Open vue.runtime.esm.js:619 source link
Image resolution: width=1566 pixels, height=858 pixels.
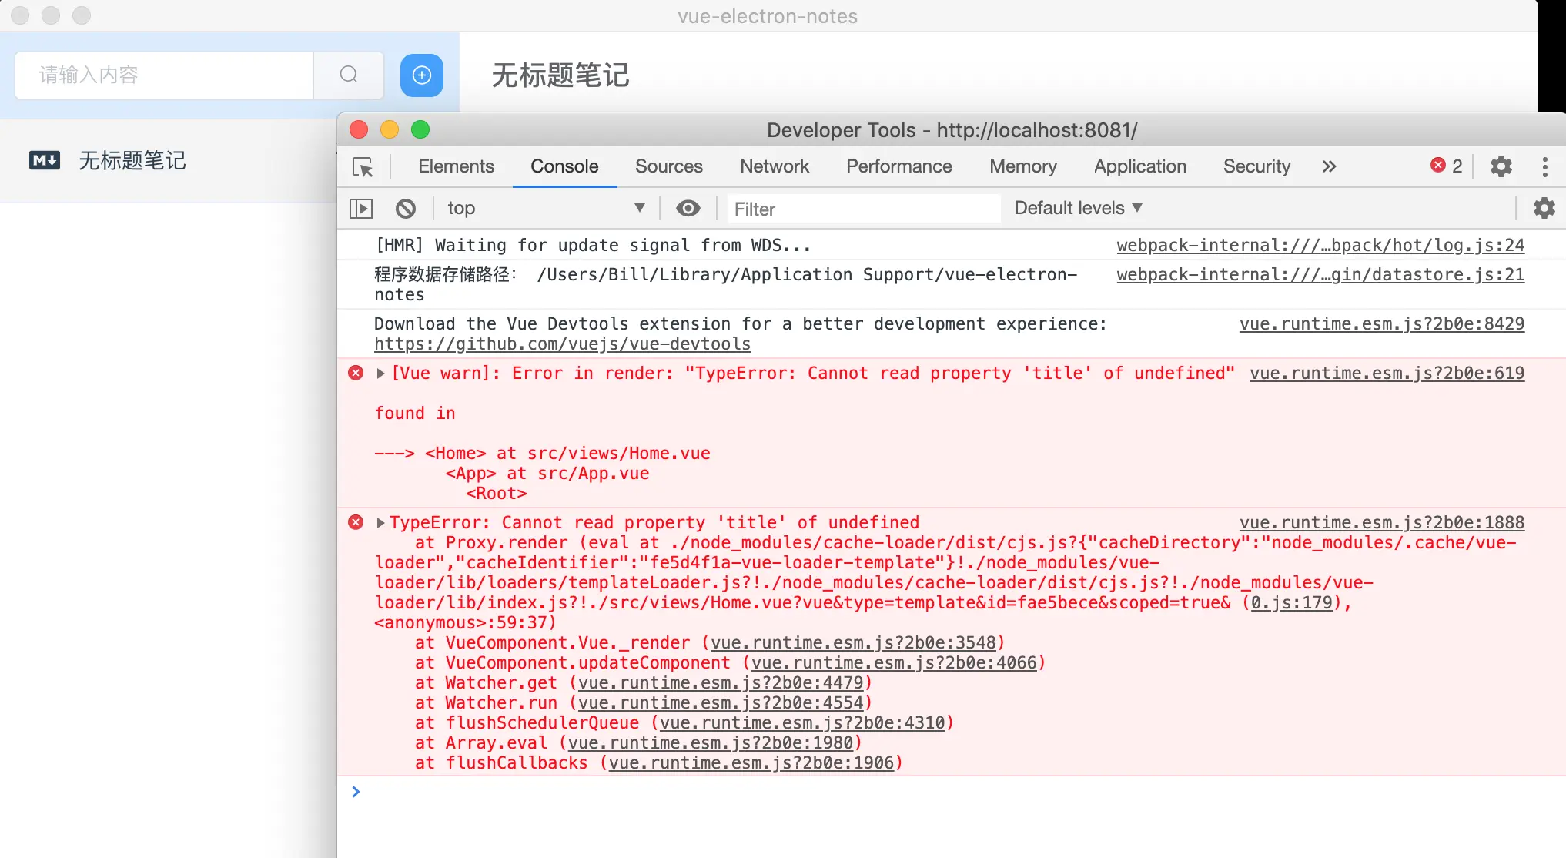click(1386, 374)
